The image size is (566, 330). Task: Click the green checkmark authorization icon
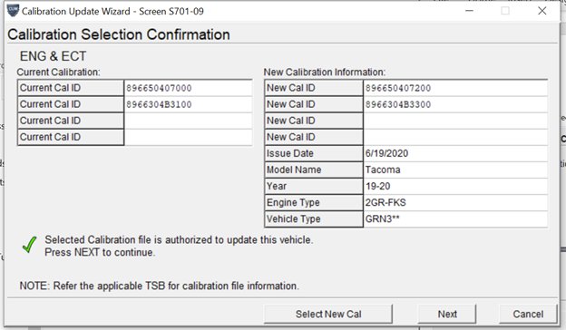pos(29,245)
